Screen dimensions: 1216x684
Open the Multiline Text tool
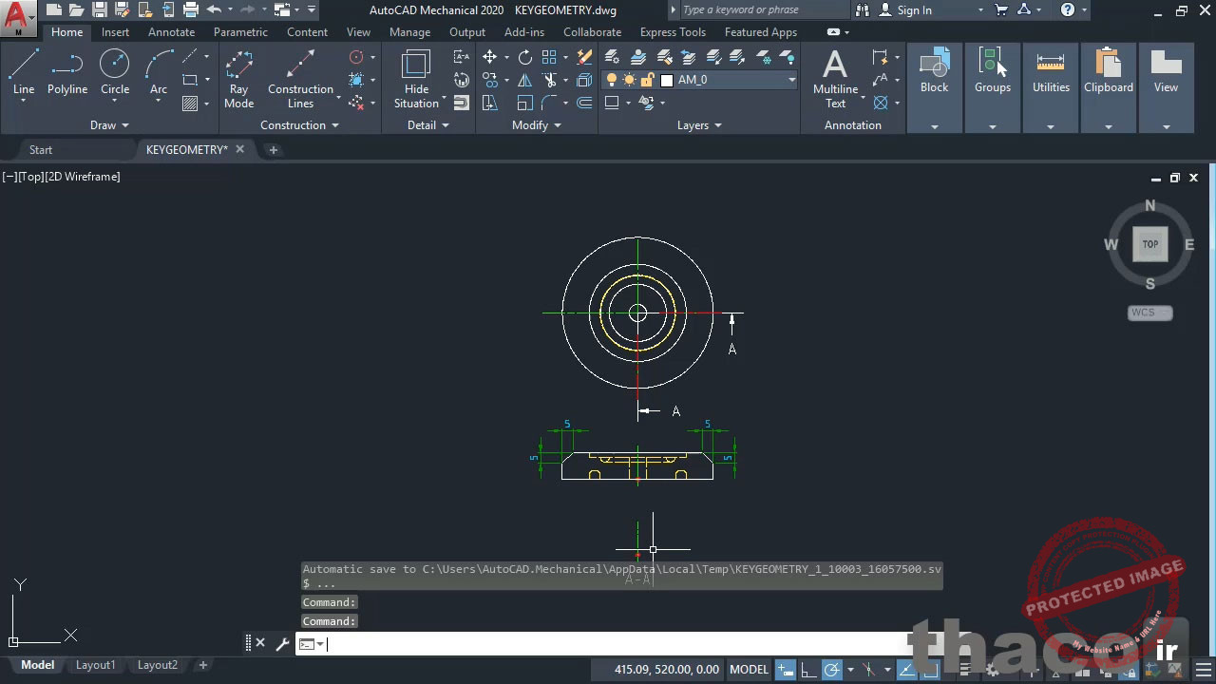pyautogui.click(x=835, y=79)
